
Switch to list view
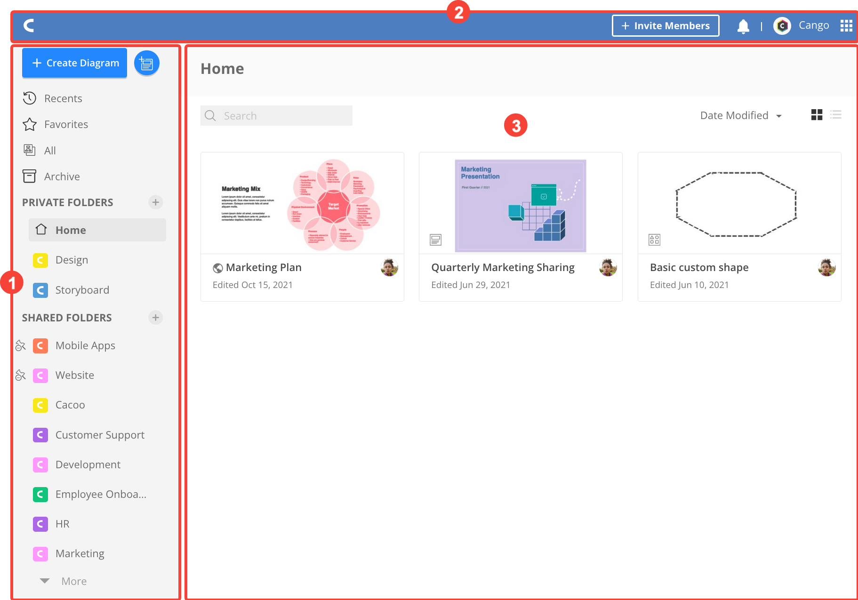coord(836,115)
